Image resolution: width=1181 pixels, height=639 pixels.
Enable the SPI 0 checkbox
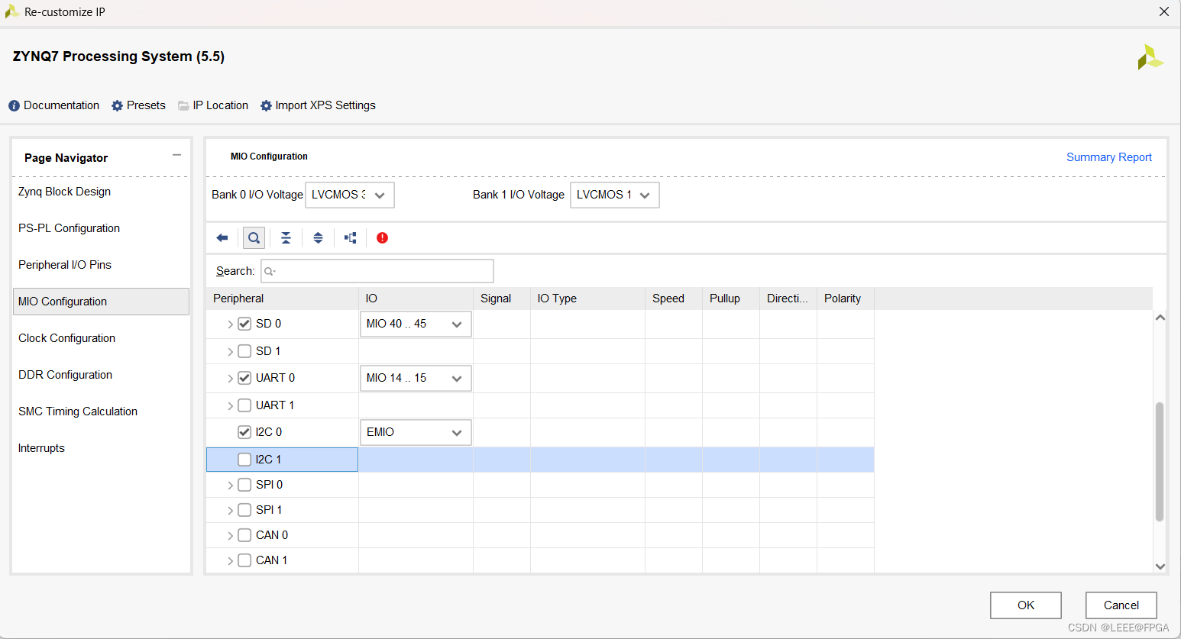244,485
